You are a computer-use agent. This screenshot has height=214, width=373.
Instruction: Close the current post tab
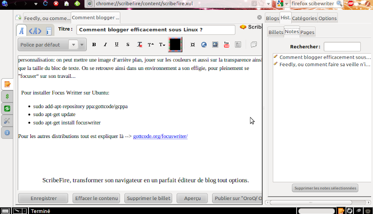[x=260, y=17]
